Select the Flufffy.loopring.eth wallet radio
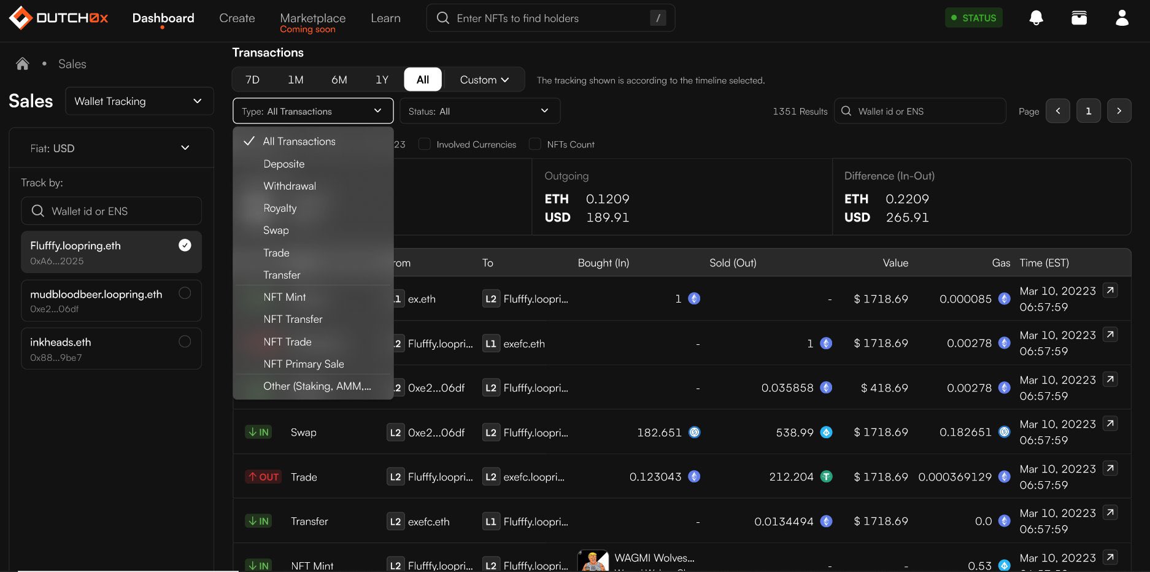The width and height of the screenshot is (1150, 572). [x=185, y=245]
